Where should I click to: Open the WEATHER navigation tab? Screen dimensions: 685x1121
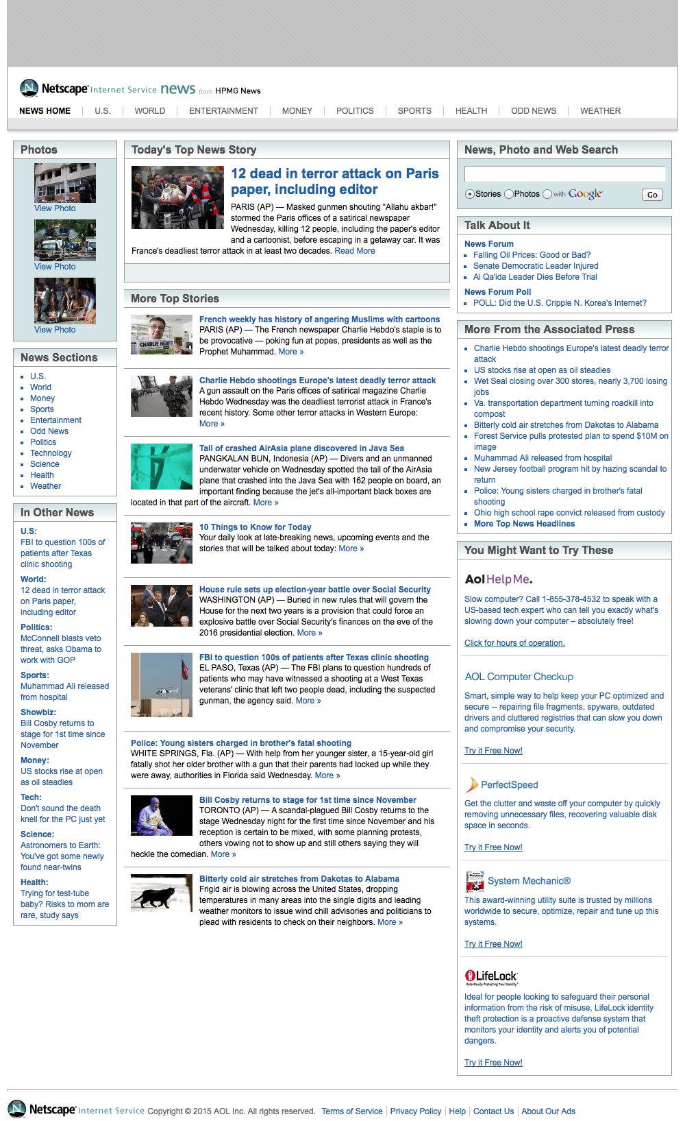pyautogui.click(x=600, y=111)
